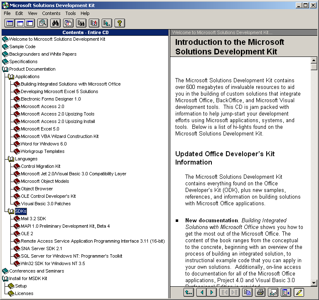Collapse the SDKs open book icon
The image size is (319, 300).
pos(11,211)
